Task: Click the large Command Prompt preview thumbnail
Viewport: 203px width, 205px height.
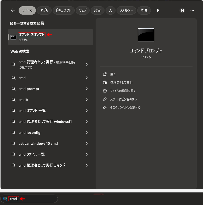Action: [x=146, y=35]
